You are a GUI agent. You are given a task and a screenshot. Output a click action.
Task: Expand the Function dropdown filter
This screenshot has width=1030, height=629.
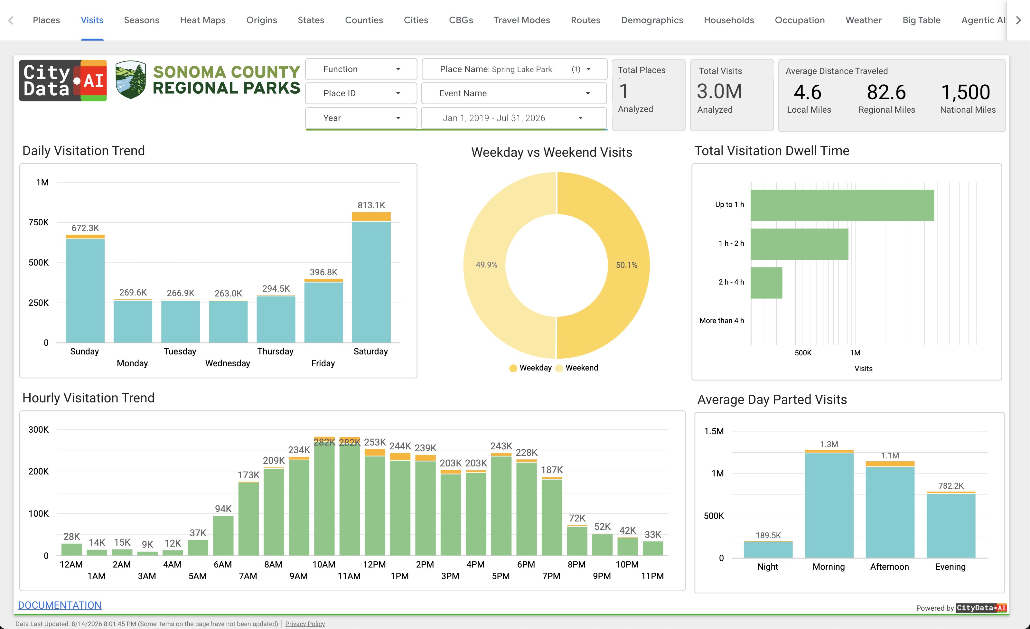(x=361, y=70)
